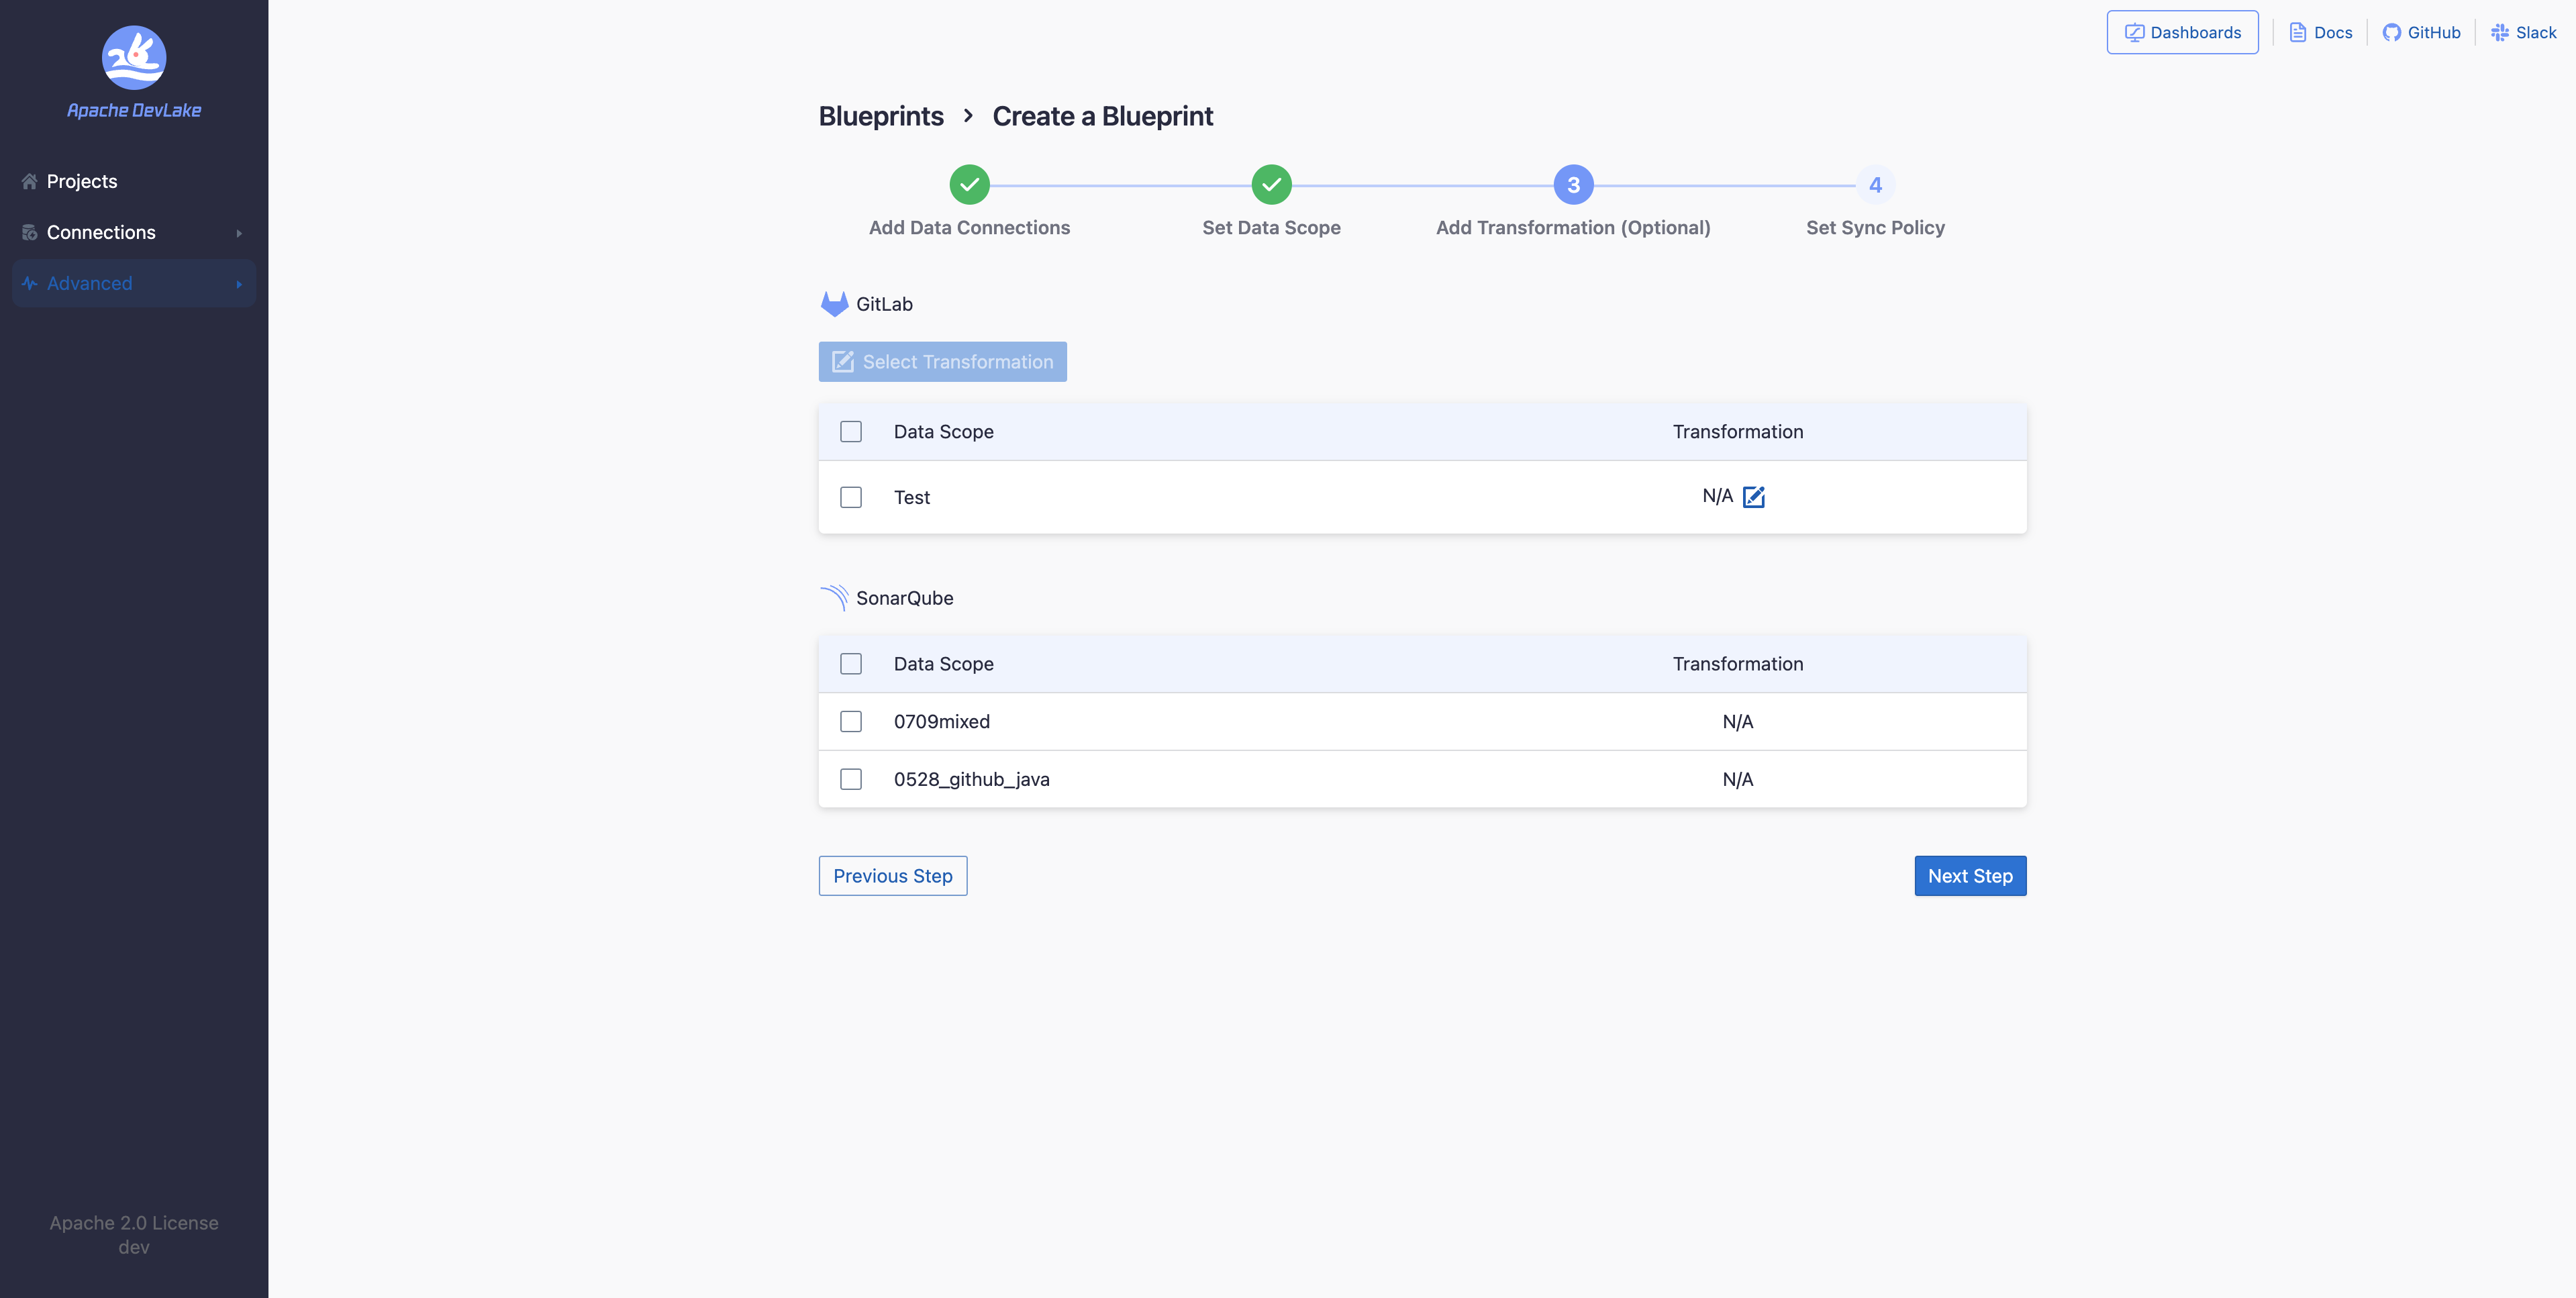Image resolution: width=2576 pixels, height=1298 pixels.
Task: Click the edit icon beside Test N/A
Action: [x=1754, y=497]
